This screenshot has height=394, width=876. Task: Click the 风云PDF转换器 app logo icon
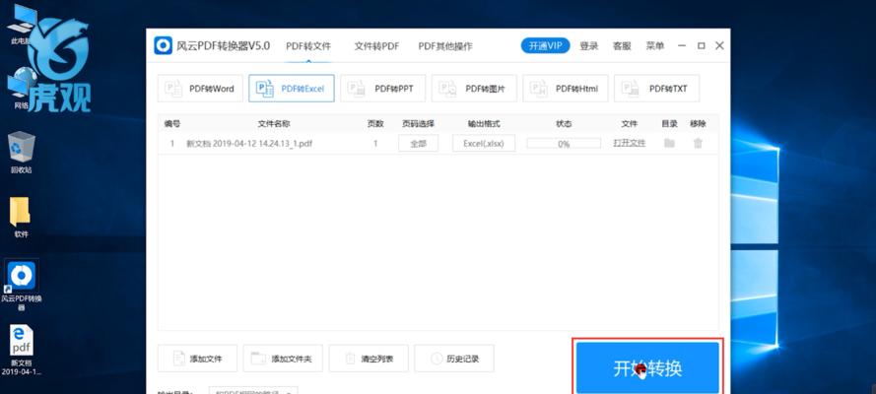coord(164,45)
